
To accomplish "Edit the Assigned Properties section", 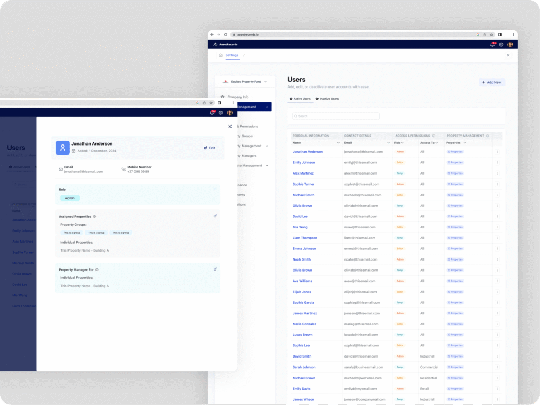I will [215, 216].
